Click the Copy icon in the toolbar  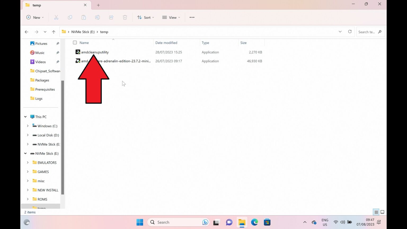click(x=70, y=17)
